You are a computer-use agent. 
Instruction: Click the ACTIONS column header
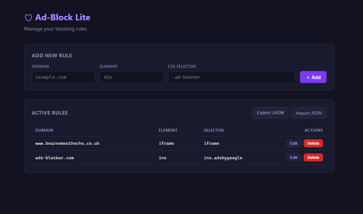313,130
